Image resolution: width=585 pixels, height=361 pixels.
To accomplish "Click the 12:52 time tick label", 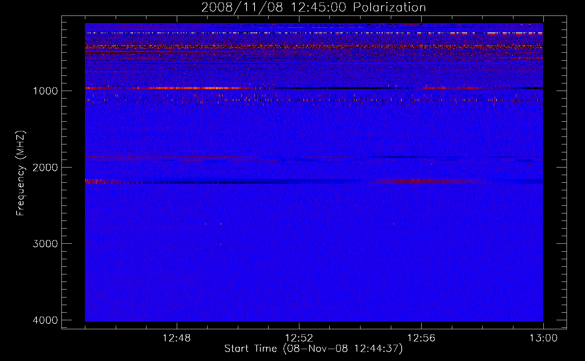I will point(299,338).
